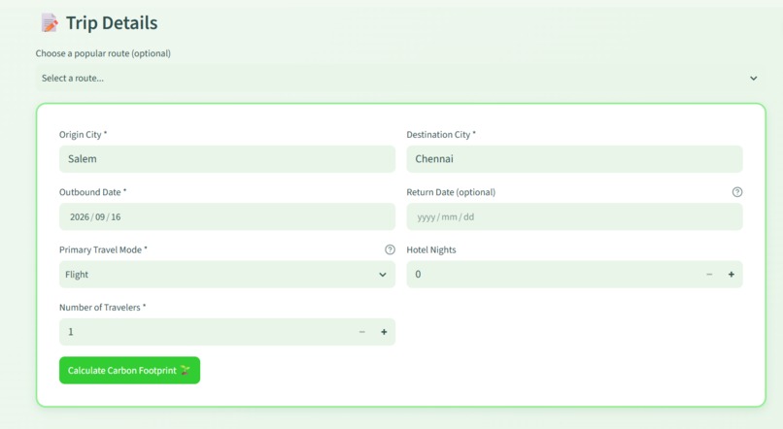Click the Trip Details heading
This screenshot has height=429, width=783.
pyautogui.click(x=112, y=23)
